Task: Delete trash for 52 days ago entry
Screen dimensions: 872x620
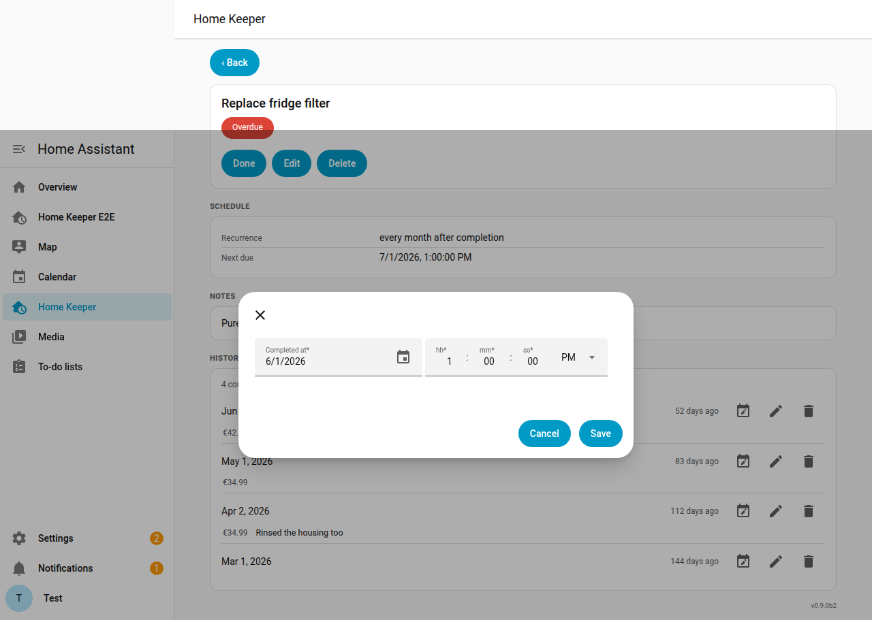Action: (x=809, y=411)
